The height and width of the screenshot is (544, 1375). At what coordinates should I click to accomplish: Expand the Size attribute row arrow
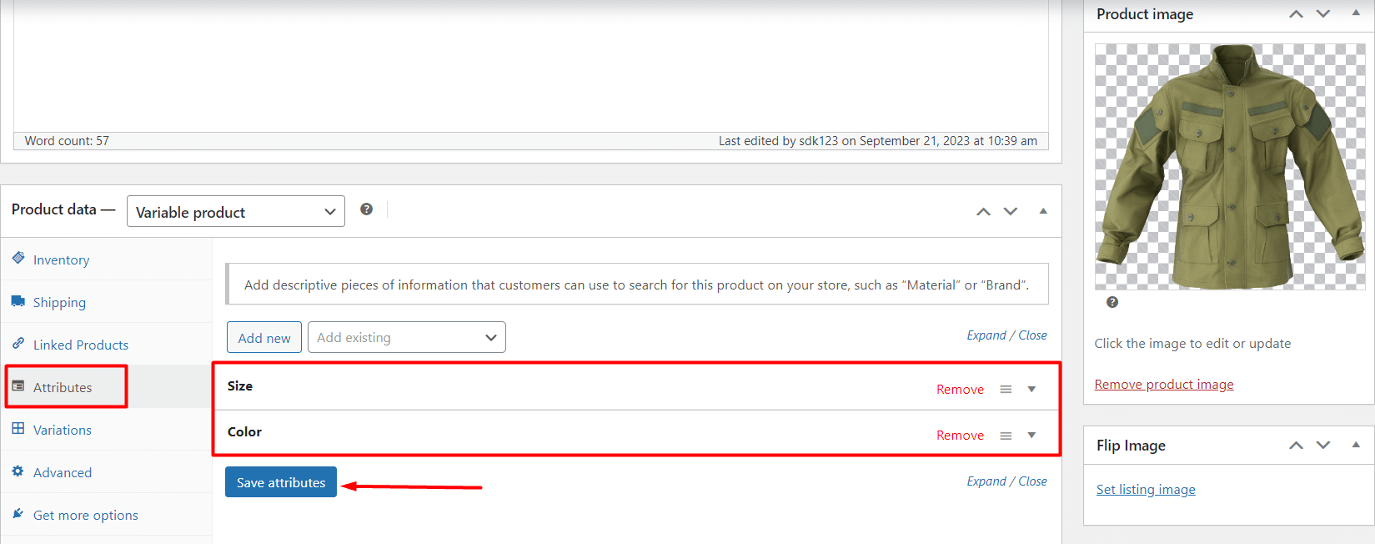tap(1031, 390)
